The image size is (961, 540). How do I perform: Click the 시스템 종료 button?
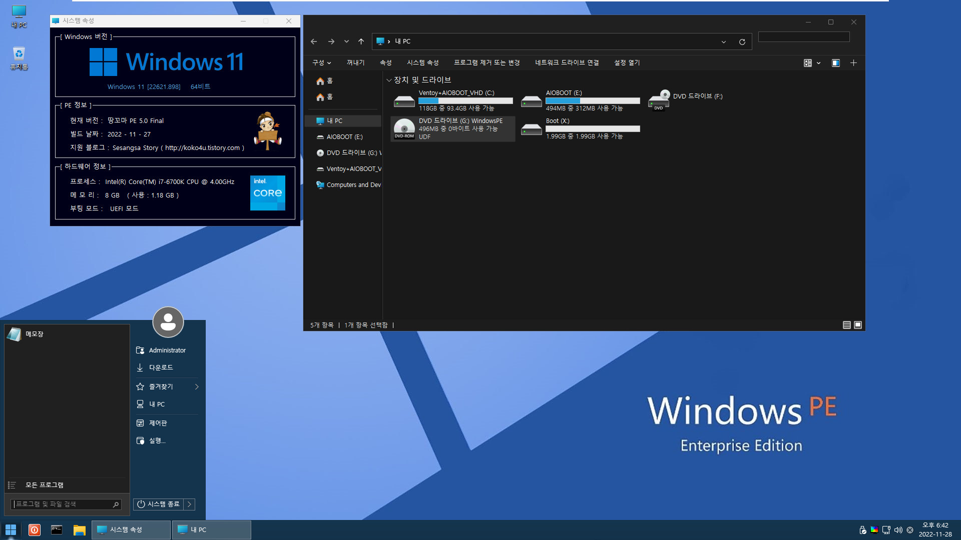tap(158, 504)
